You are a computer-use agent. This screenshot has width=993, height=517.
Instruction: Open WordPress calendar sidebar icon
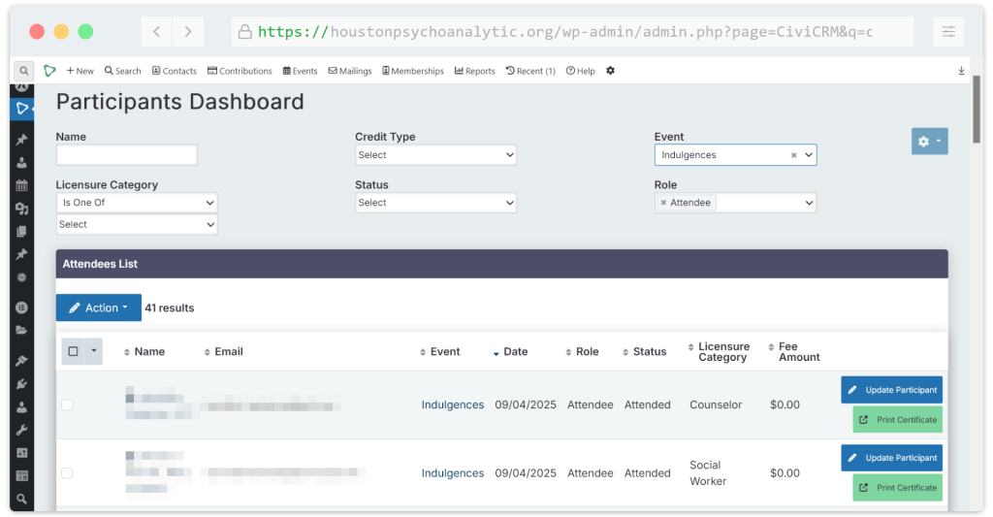tap(21, 185)
